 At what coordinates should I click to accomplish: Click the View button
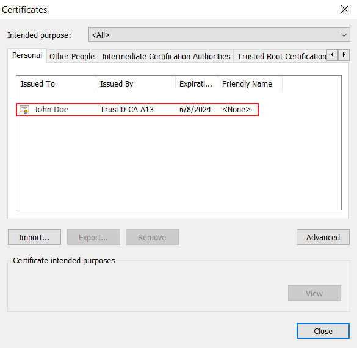pyautogui.click(x=314, y=293)
